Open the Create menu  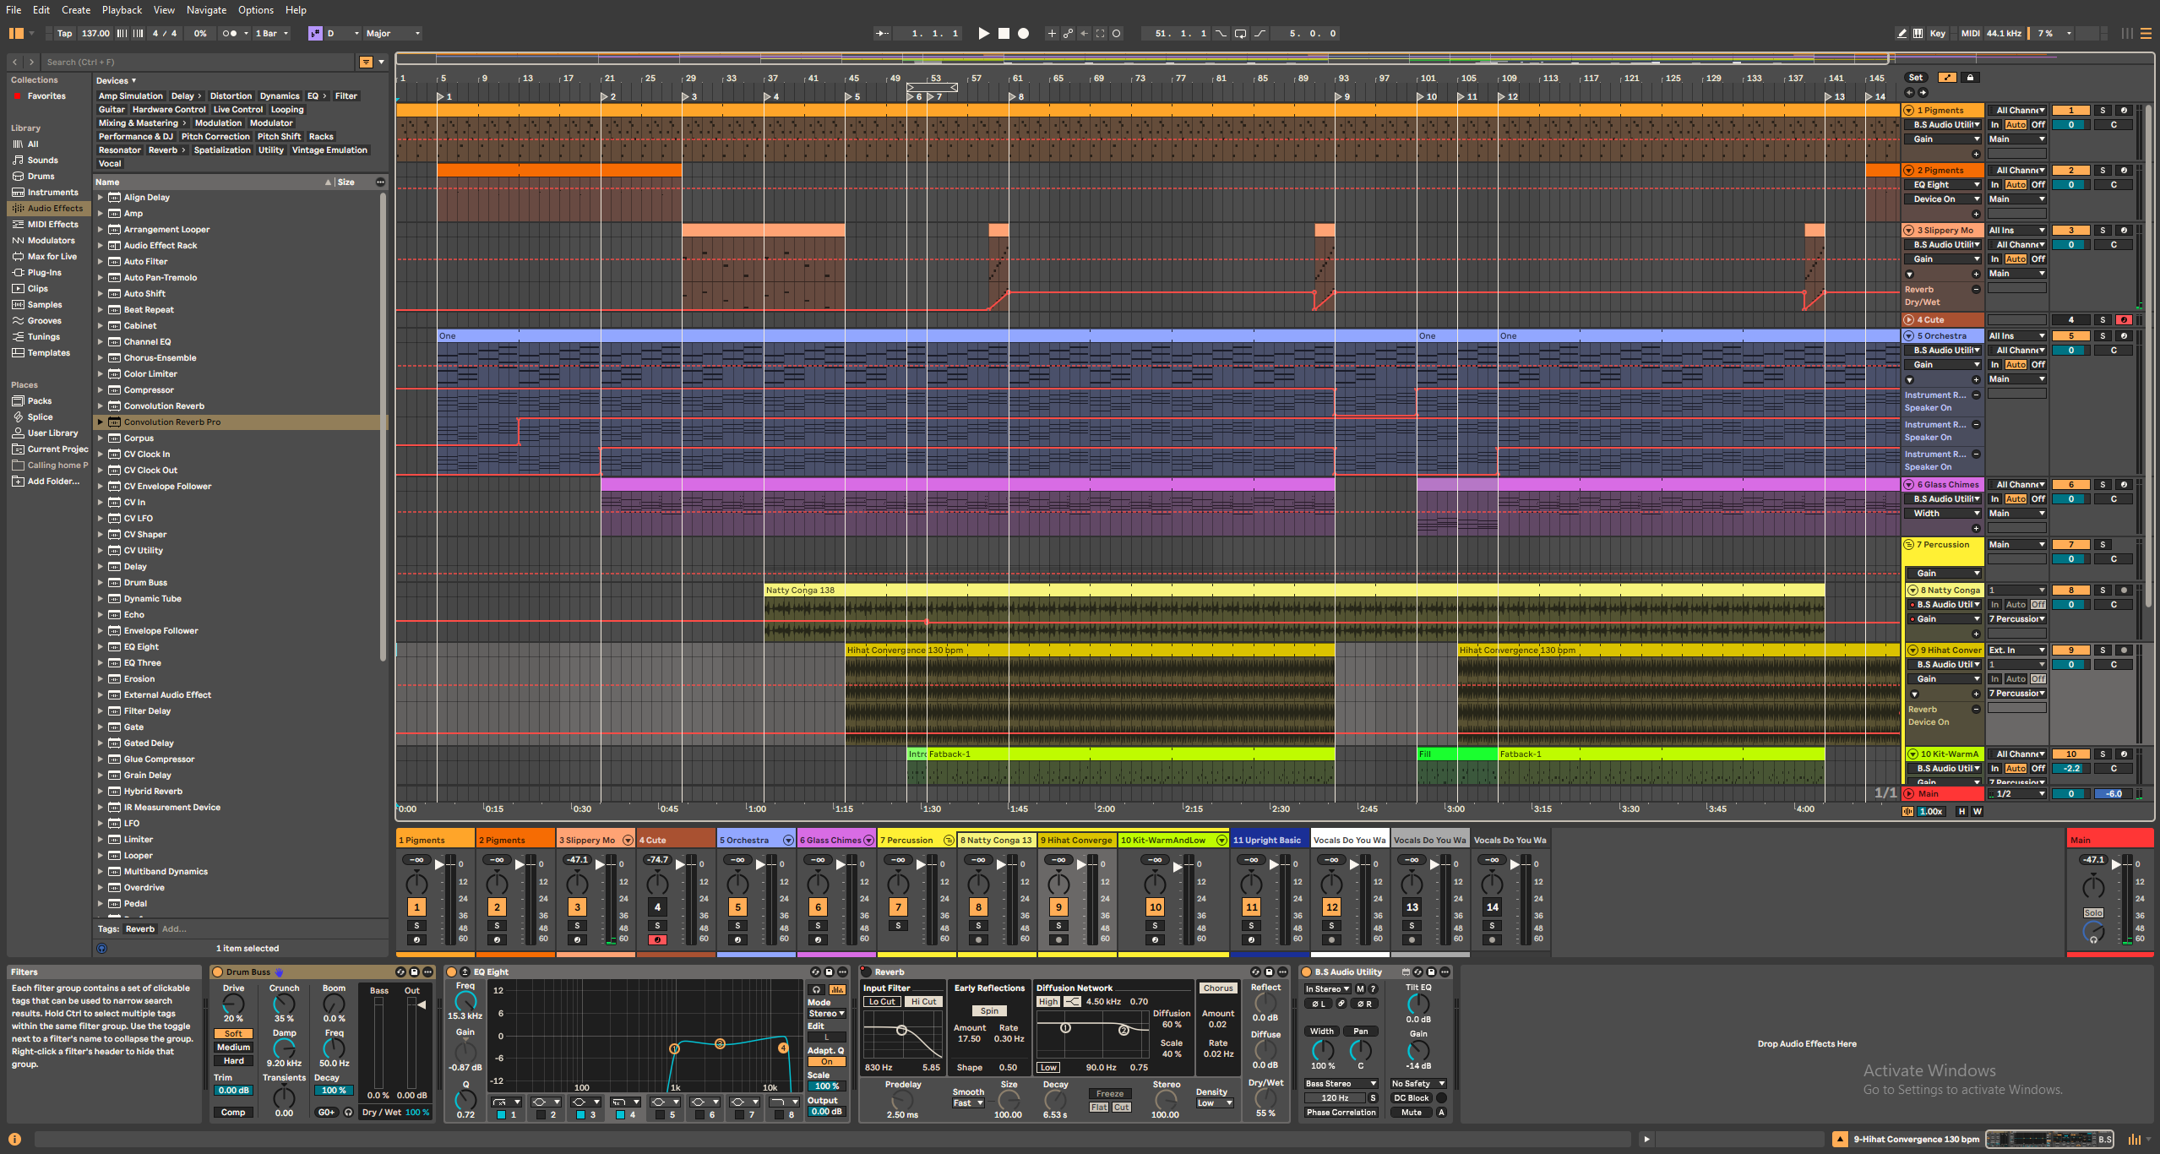click(x=76, y=10)
